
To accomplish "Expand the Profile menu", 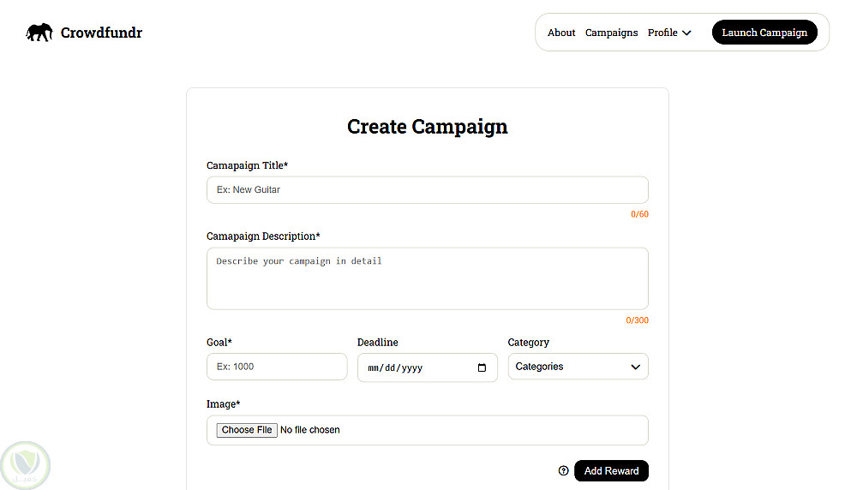I will pyautogui.click(x=662, y=33).
